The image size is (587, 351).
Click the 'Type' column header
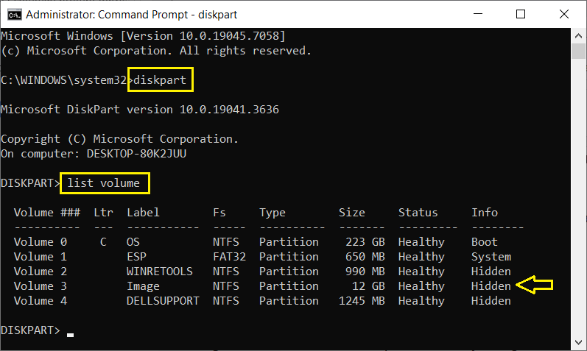273,213
